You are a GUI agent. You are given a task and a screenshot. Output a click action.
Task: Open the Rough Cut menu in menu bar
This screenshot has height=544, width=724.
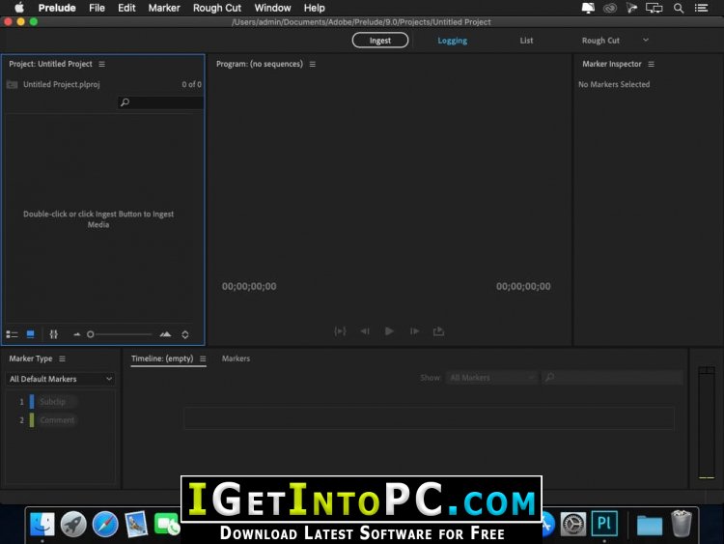(x=217, y=8)
